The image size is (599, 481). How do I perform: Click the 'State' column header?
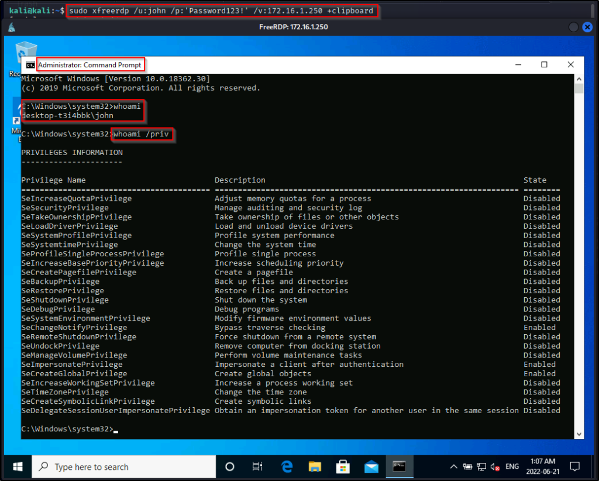pos(535,180)
